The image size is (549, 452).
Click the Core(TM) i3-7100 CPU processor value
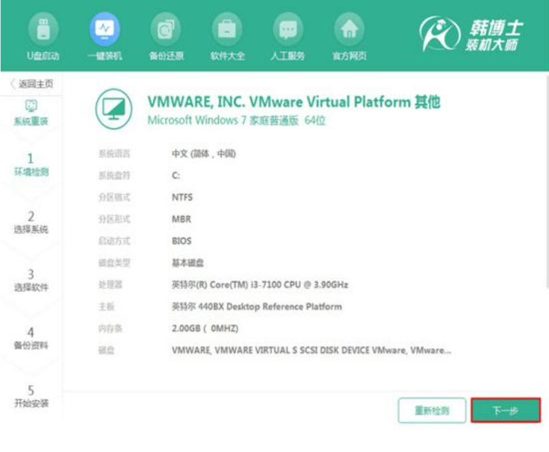tap(260, 284)
